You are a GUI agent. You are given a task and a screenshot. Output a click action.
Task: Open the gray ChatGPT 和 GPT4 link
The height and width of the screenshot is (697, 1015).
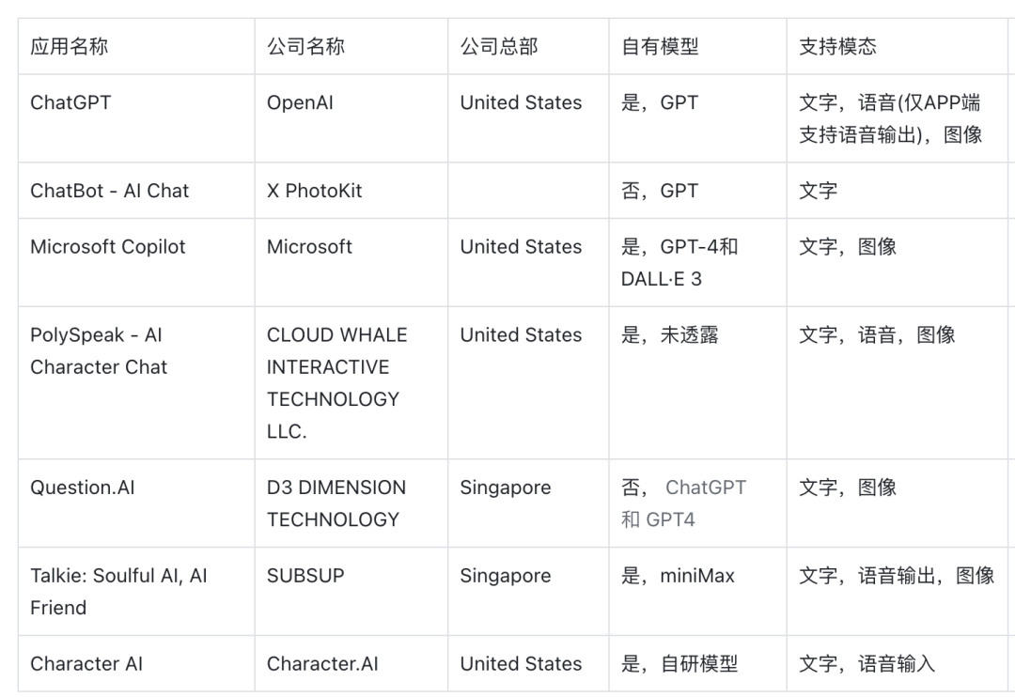click(683, 503)
